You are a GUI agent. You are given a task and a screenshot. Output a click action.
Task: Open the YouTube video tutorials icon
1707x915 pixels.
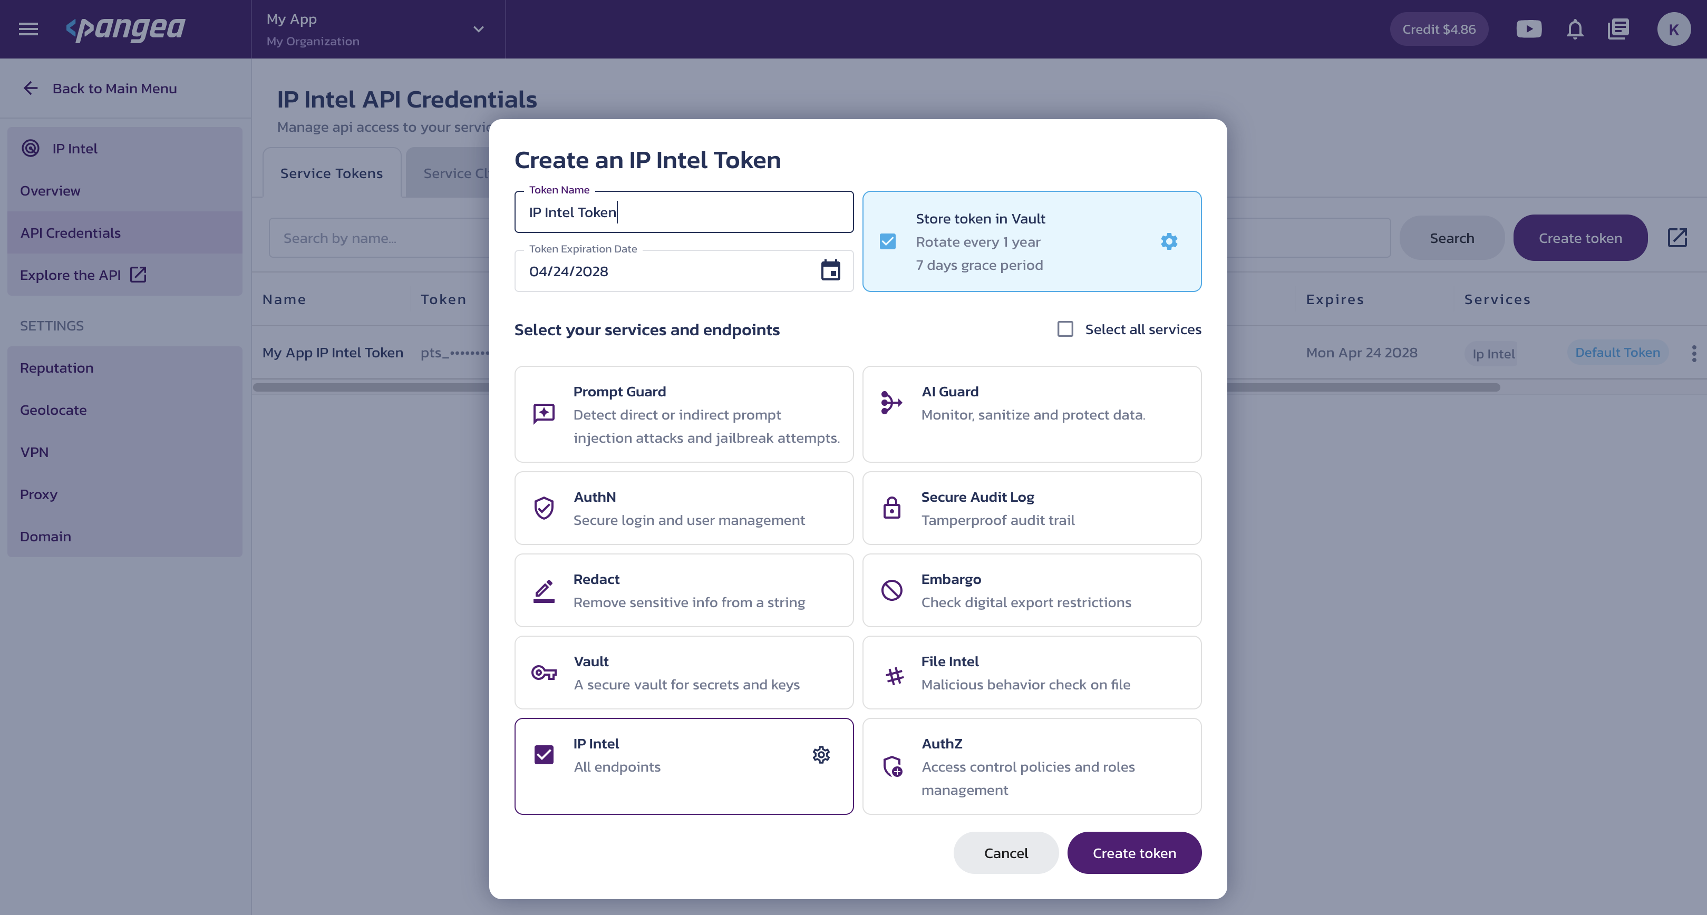click(1529, 29)
